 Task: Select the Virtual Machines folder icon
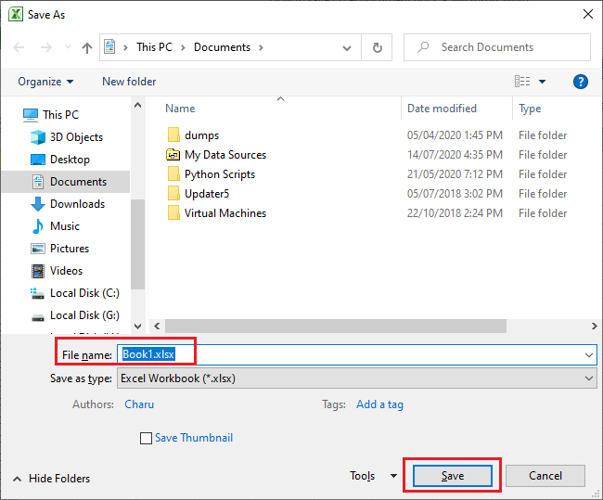click(173, 213)
